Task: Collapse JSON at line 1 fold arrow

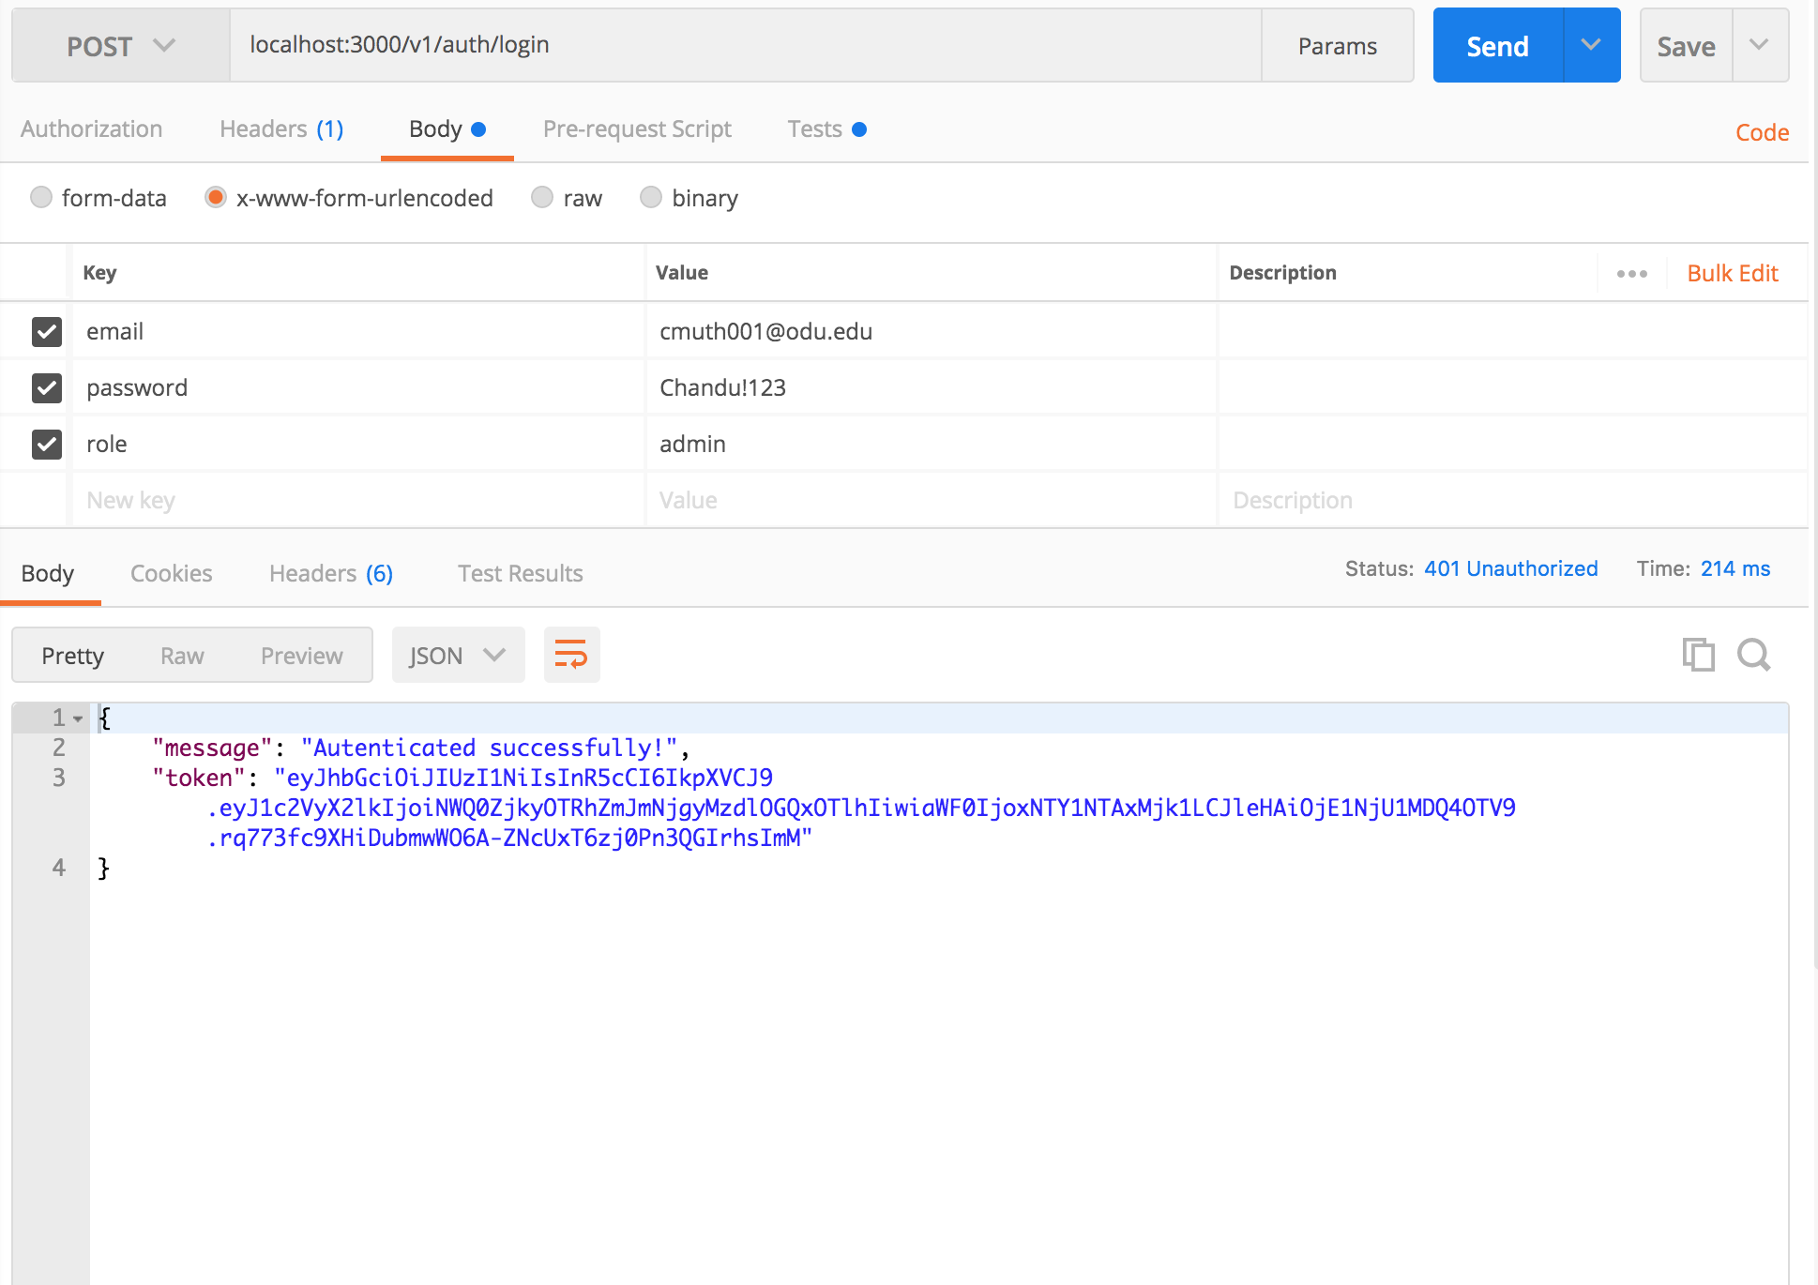Action: [79, 718]
